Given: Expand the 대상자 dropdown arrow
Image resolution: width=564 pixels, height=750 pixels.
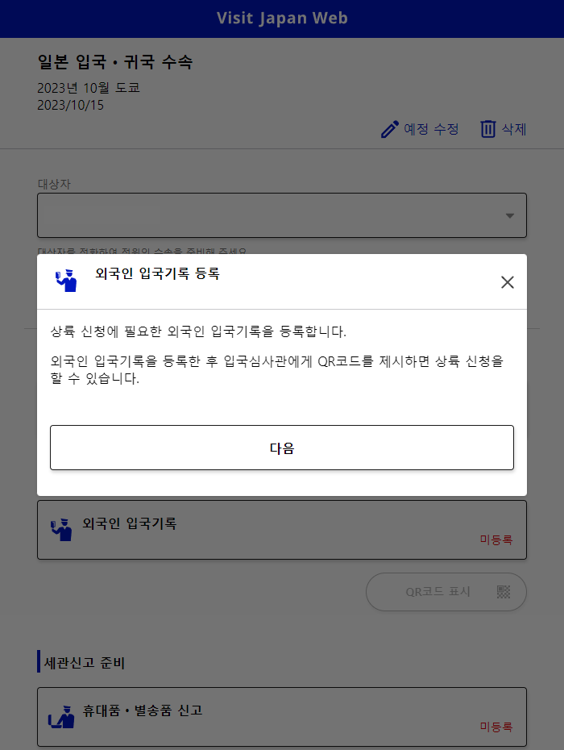Looking at the screenshot, I should coord(510,215).
